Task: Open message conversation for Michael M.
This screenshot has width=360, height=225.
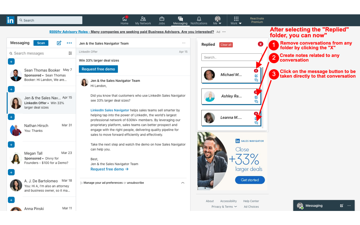Action: pyautogui.click(x=256, y=80)
